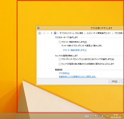Expand arrow after コンピューターの簡単操作センター breadcrumb
The height and width of the screenshot is (119, 124).
[113, 33]
